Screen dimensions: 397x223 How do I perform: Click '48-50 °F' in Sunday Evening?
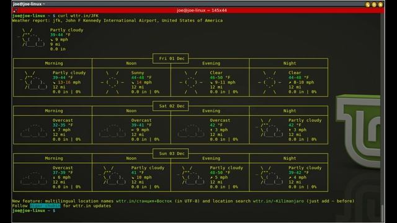click(x=220, y=172)
